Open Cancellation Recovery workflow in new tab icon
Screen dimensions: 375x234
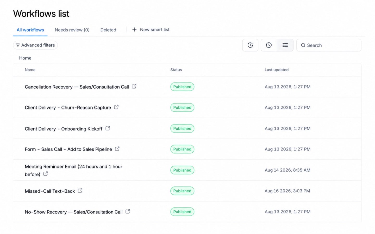pyautogui.click(x=134, y=86)
